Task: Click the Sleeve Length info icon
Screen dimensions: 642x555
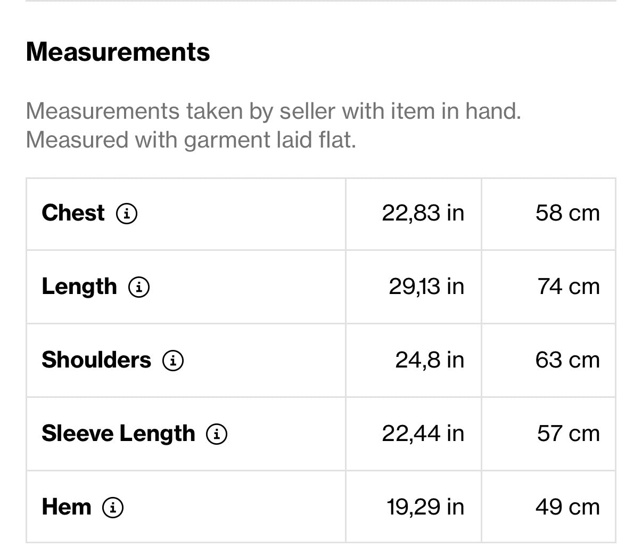Action: pos(217,434)
